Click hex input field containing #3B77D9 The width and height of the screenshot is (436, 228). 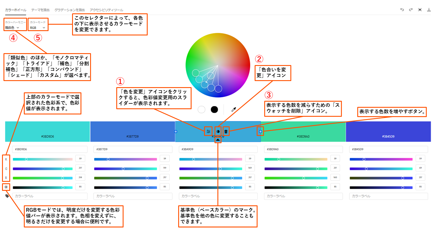click(133, 149)
